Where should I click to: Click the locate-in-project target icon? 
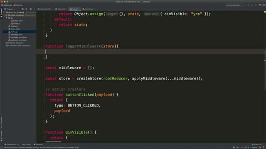tap(22, 9)
